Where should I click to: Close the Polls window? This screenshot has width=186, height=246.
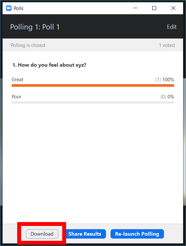click(x=173, y=8)
